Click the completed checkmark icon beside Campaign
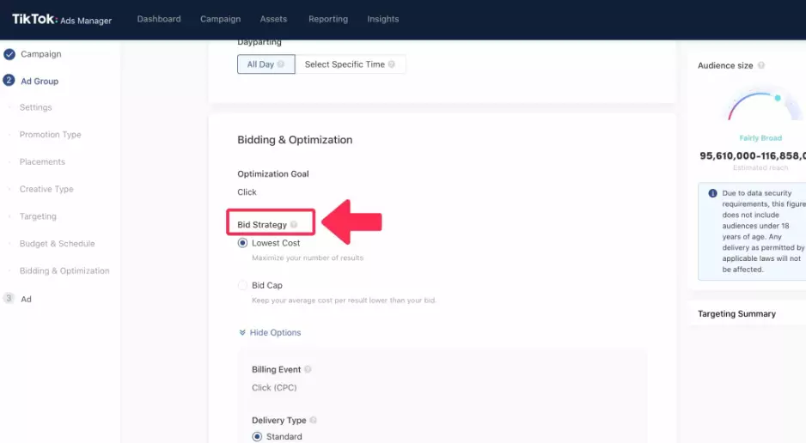 tap(9, 54)
